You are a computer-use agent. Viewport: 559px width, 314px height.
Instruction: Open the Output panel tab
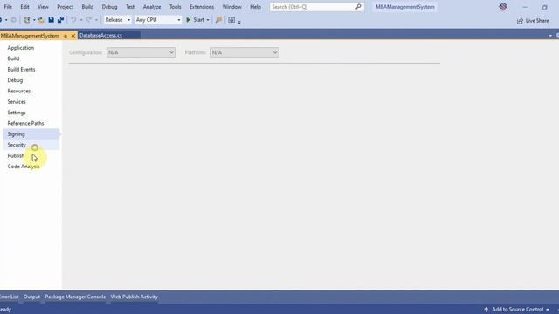[x=31, y=297]
